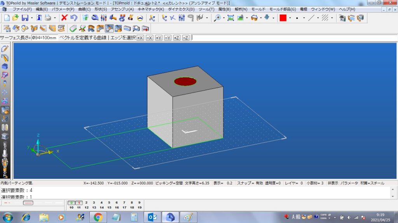Launch Internet Explorer from the taskbar
Screen dimensions: 398x223
pos(26,217)
